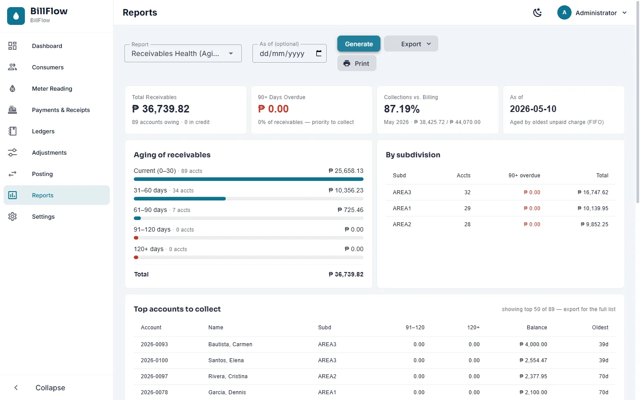Open the calendar date picker icon
Screen dimensions: 640x400
pyautogui.click(x=319, y=53)
